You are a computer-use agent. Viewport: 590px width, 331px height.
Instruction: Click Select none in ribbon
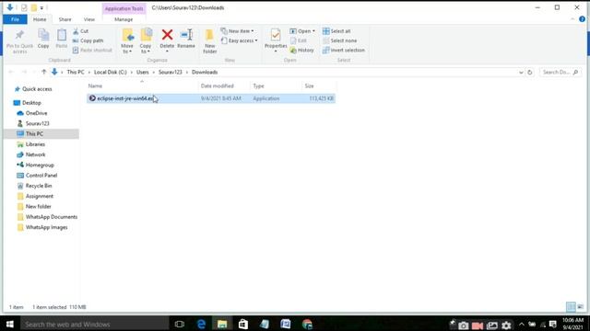click(x=340, y=40)
